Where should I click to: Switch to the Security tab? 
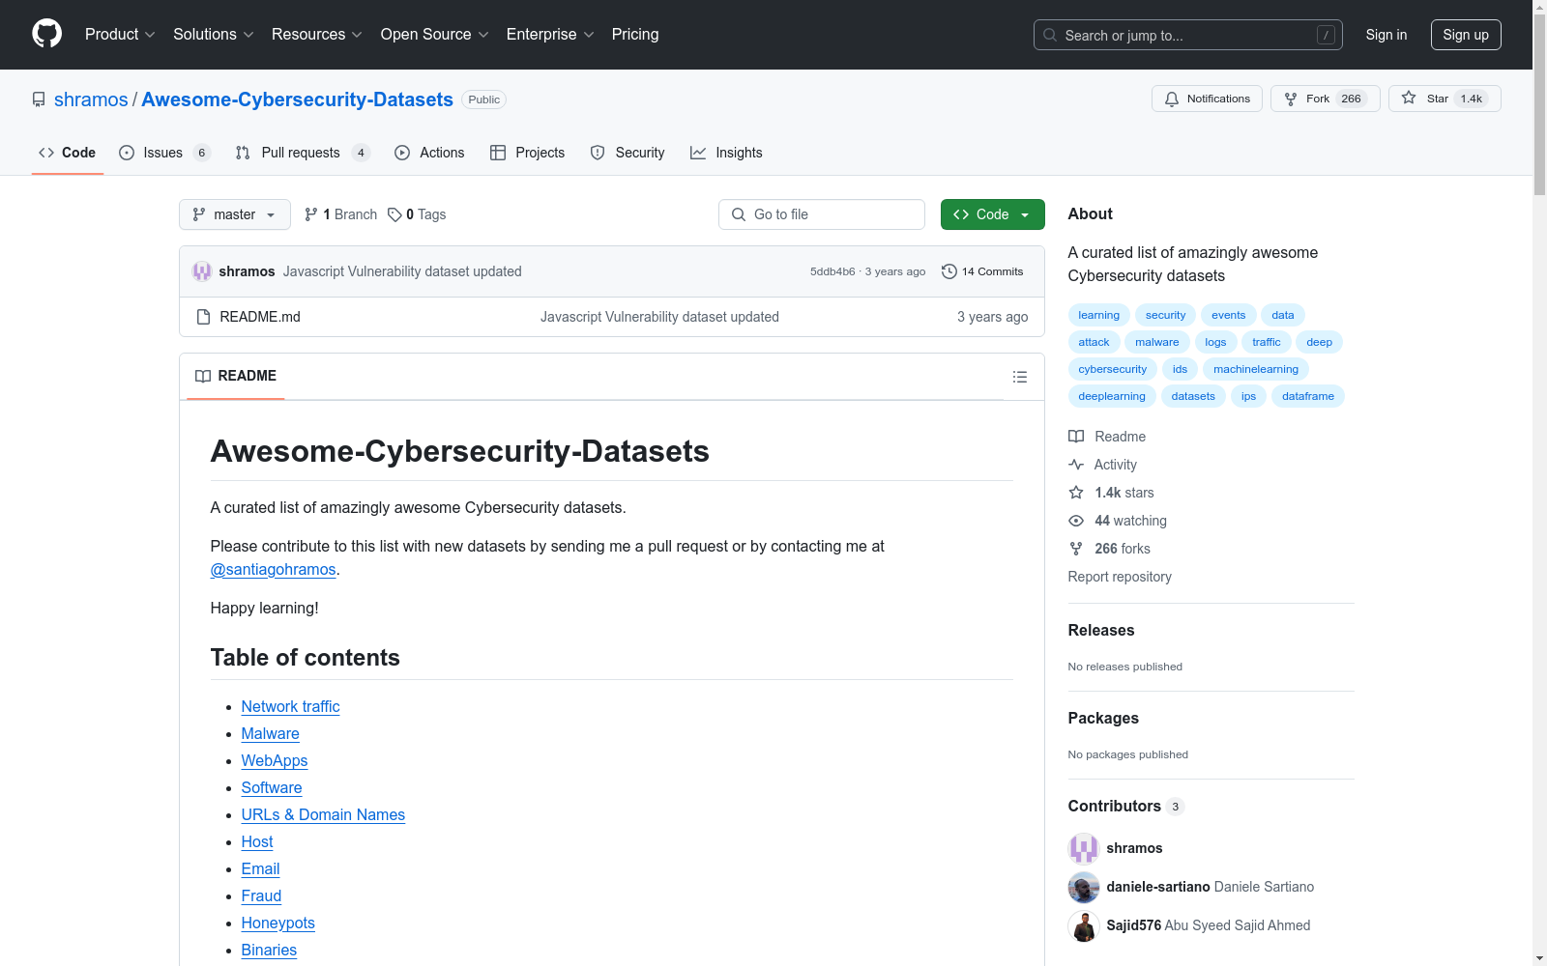(628, 153)
